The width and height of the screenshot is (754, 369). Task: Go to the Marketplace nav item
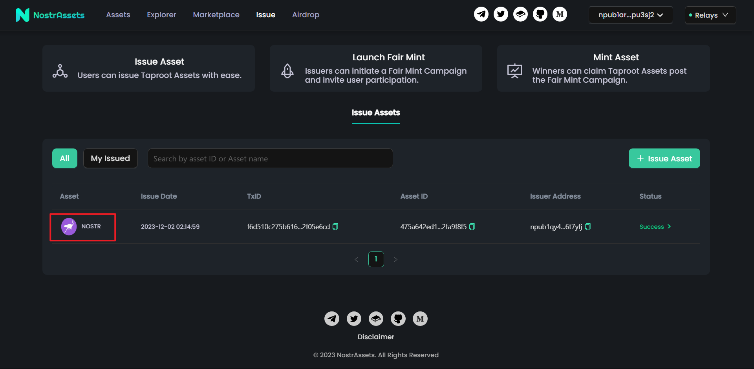point(216,14)
